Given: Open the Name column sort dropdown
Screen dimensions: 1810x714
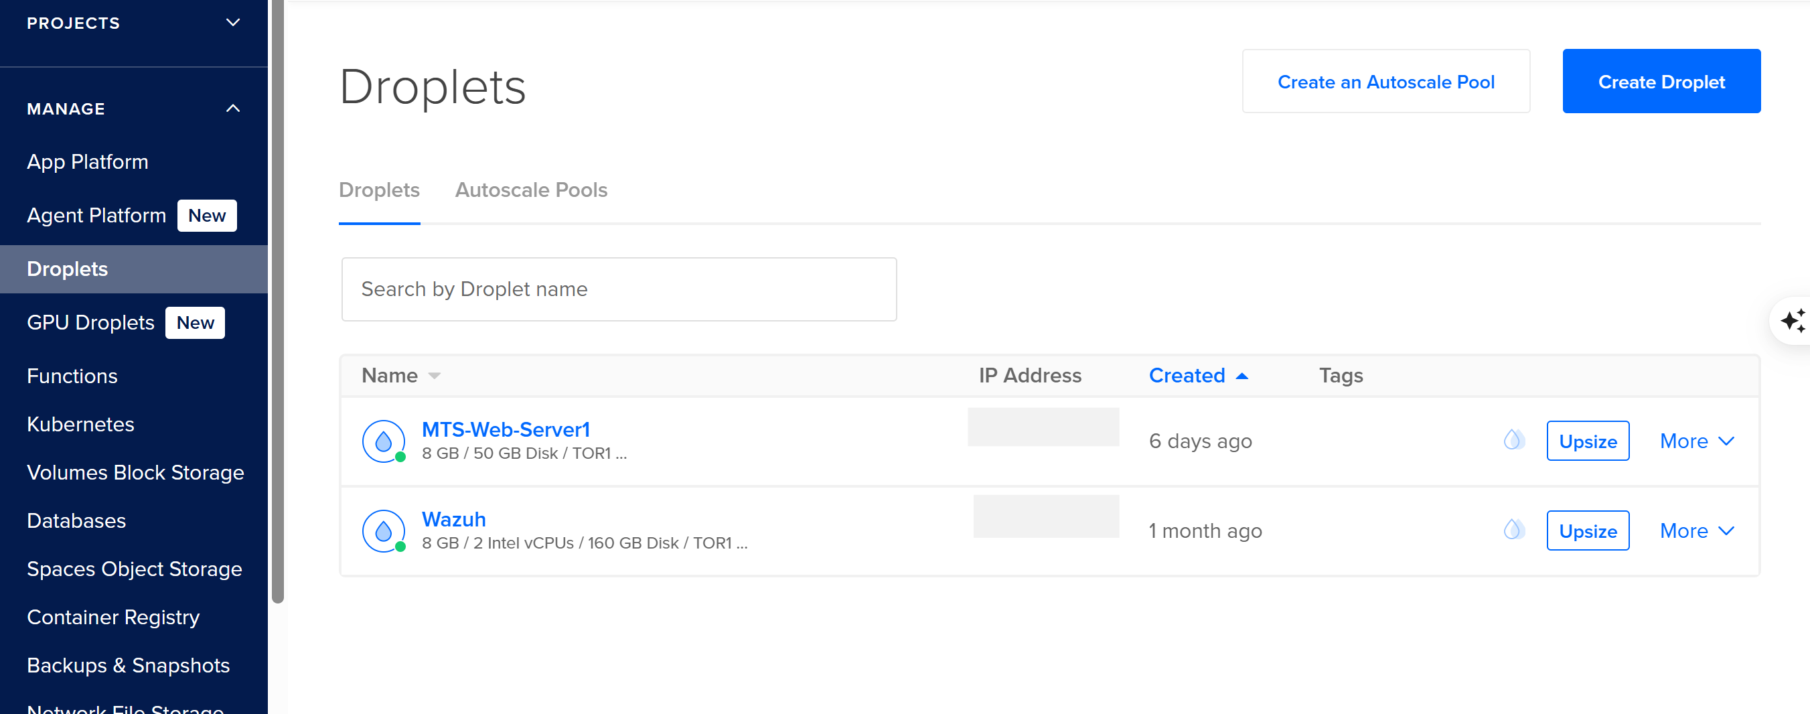Looking at the screenshot, I should [434, 376].
